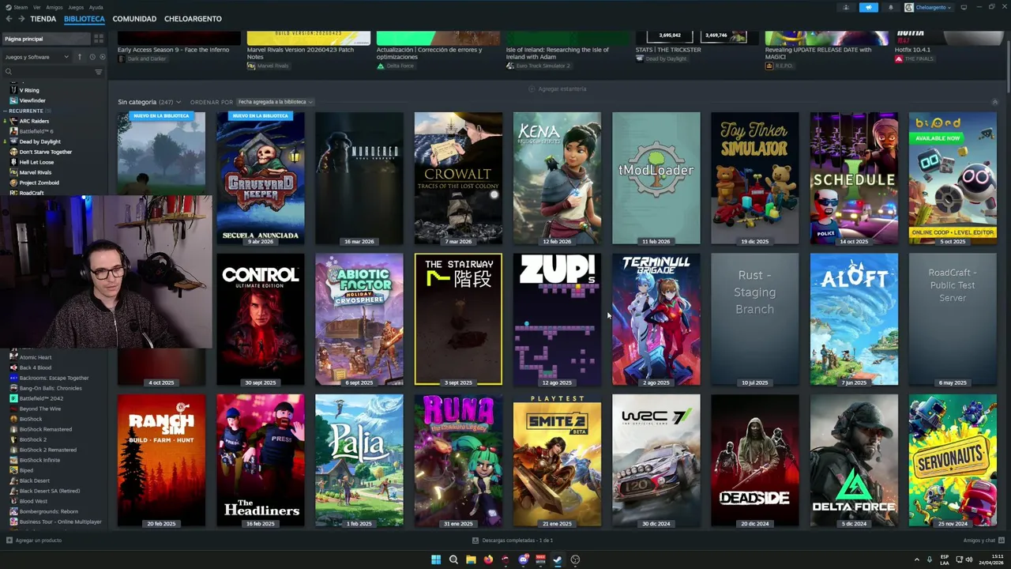The image size is (1011, 569).
Task: Open the Cheloargento account dropdown
Action: pyautogui.click(x=934, y=7)
